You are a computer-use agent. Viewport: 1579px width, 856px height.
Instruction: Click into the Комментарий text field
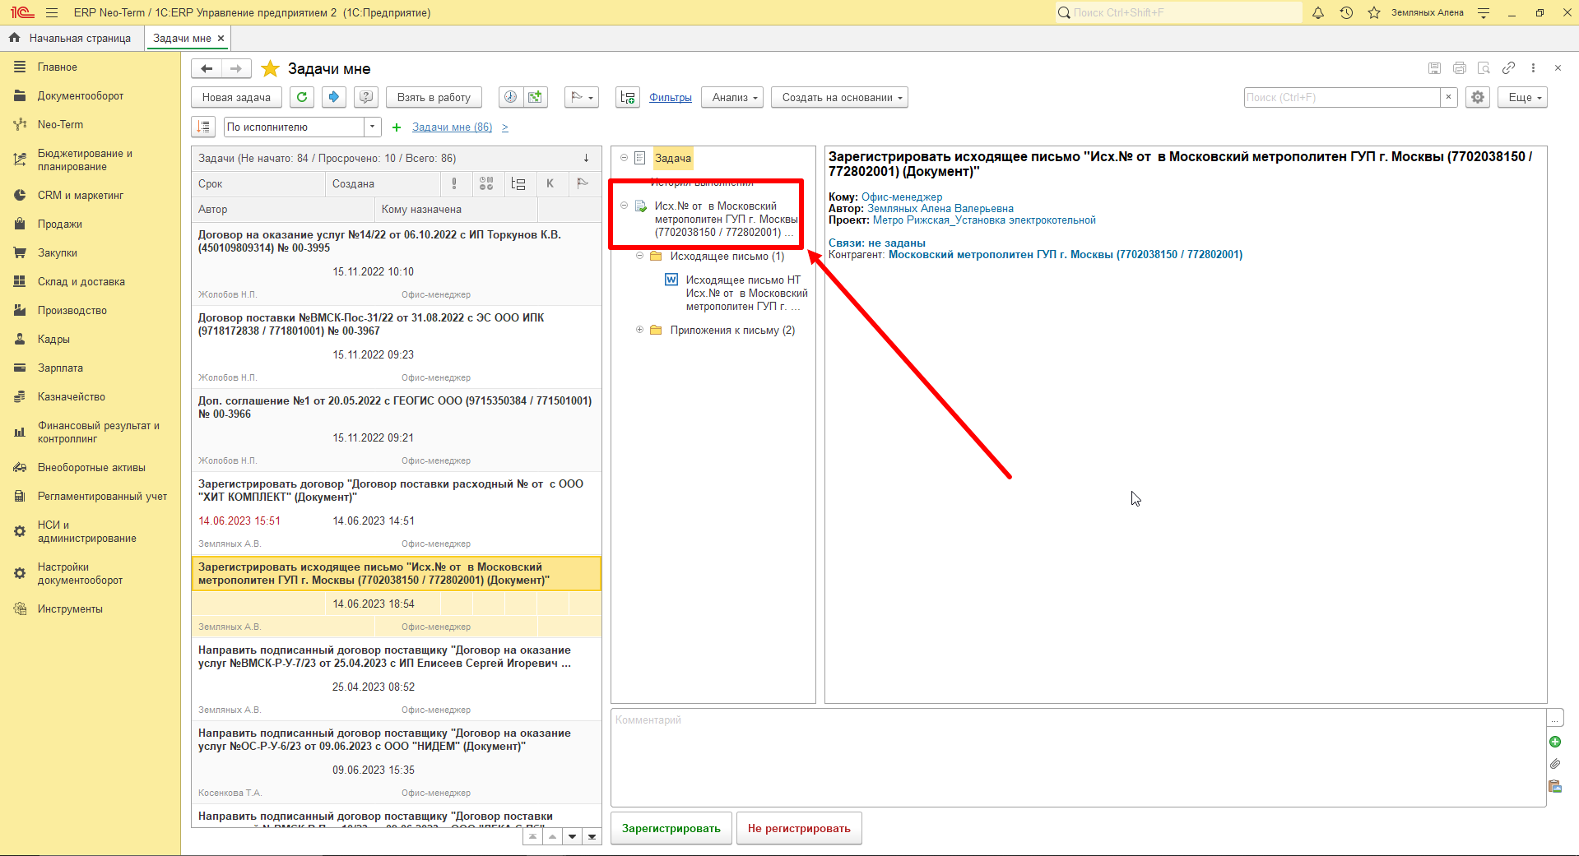(x=1078, y=757)
